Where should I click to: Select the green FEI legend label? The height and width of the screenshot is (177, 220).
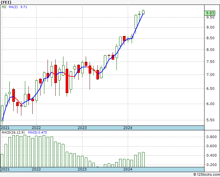pos(4,7)
